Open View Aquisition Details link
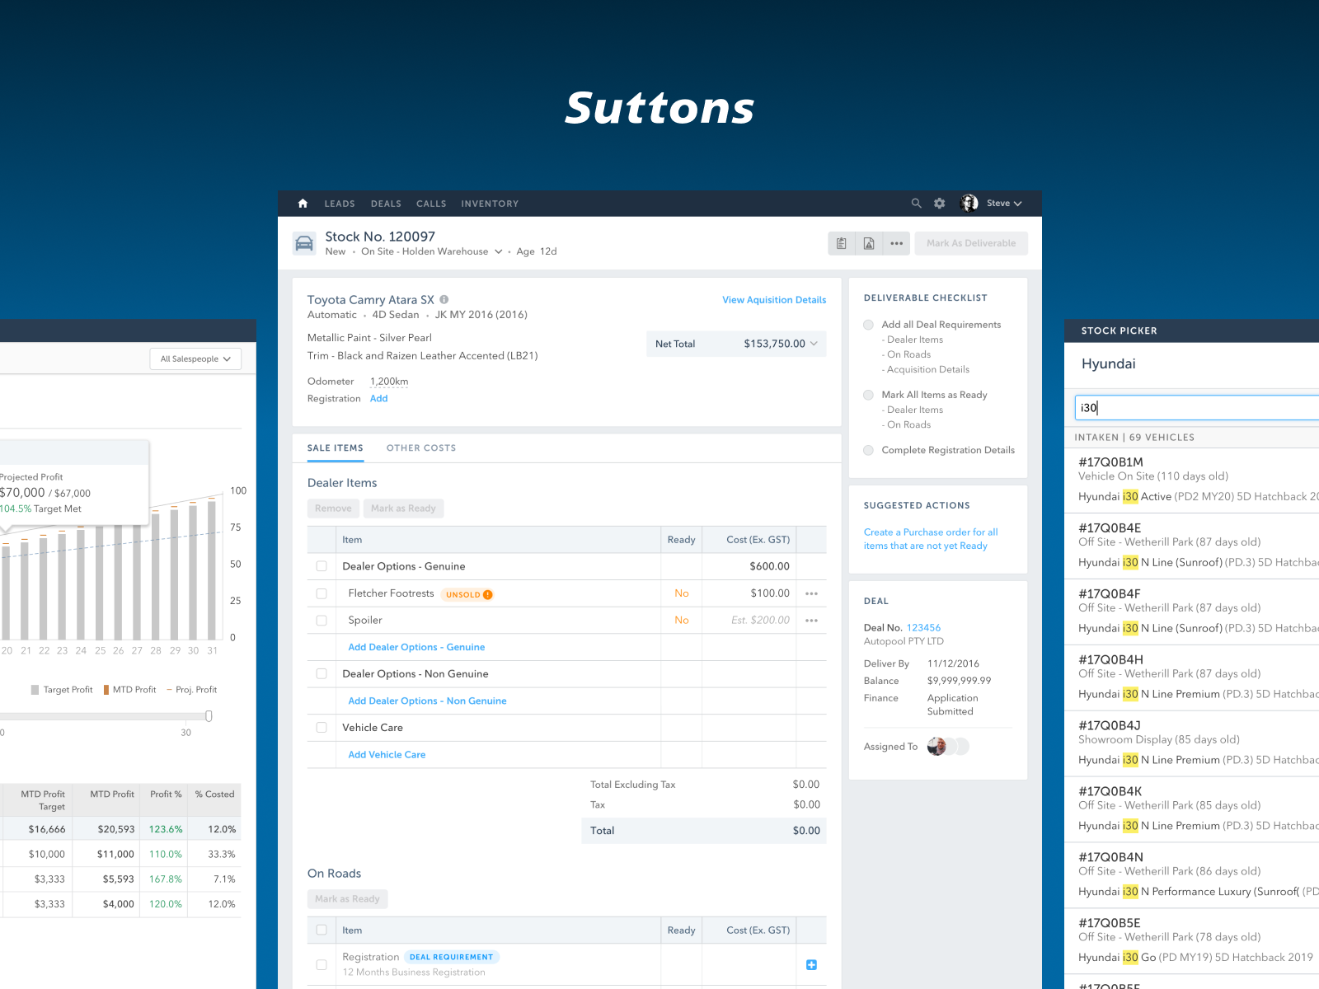 click(774, 300)
